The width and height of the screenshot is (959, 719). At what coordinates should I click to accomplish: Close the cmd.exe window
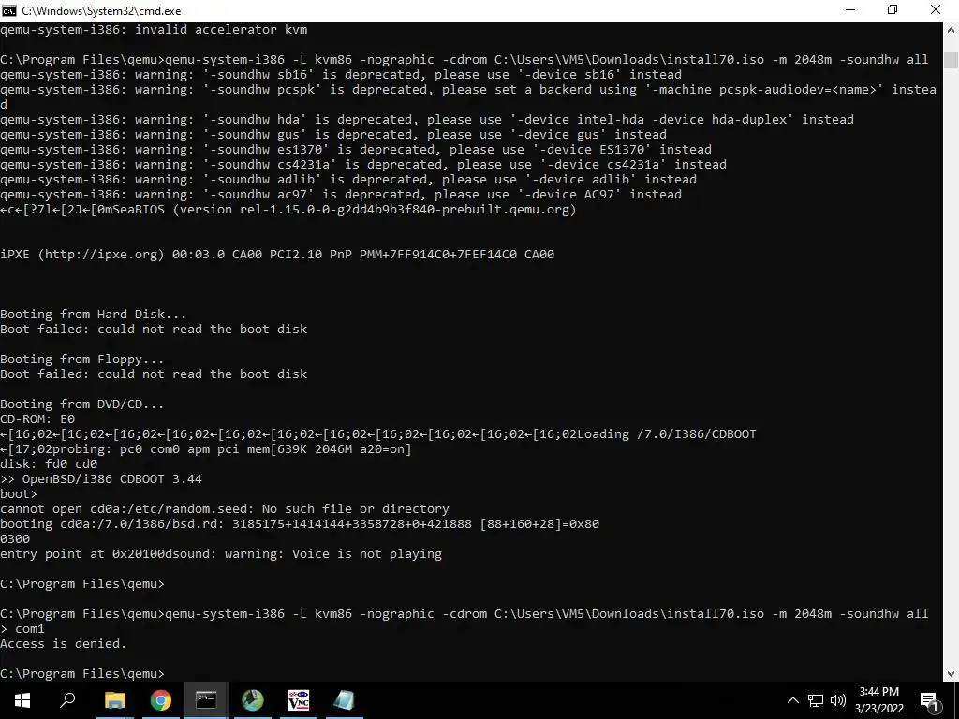coord(936,10)
